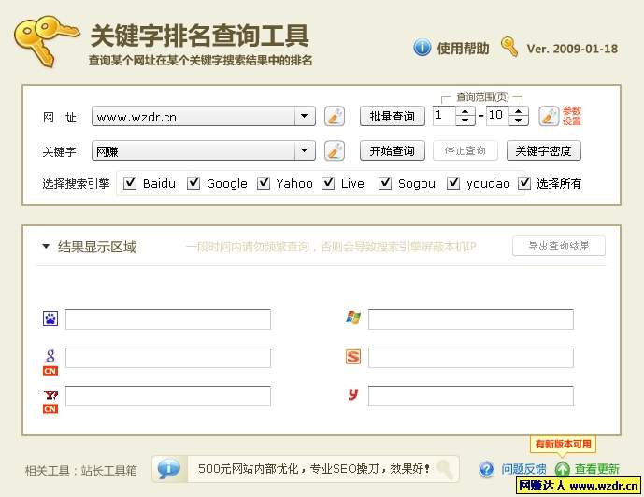Click the Baidu paw result icon
This screenshot has width=644, height=497.
[50, 319]
